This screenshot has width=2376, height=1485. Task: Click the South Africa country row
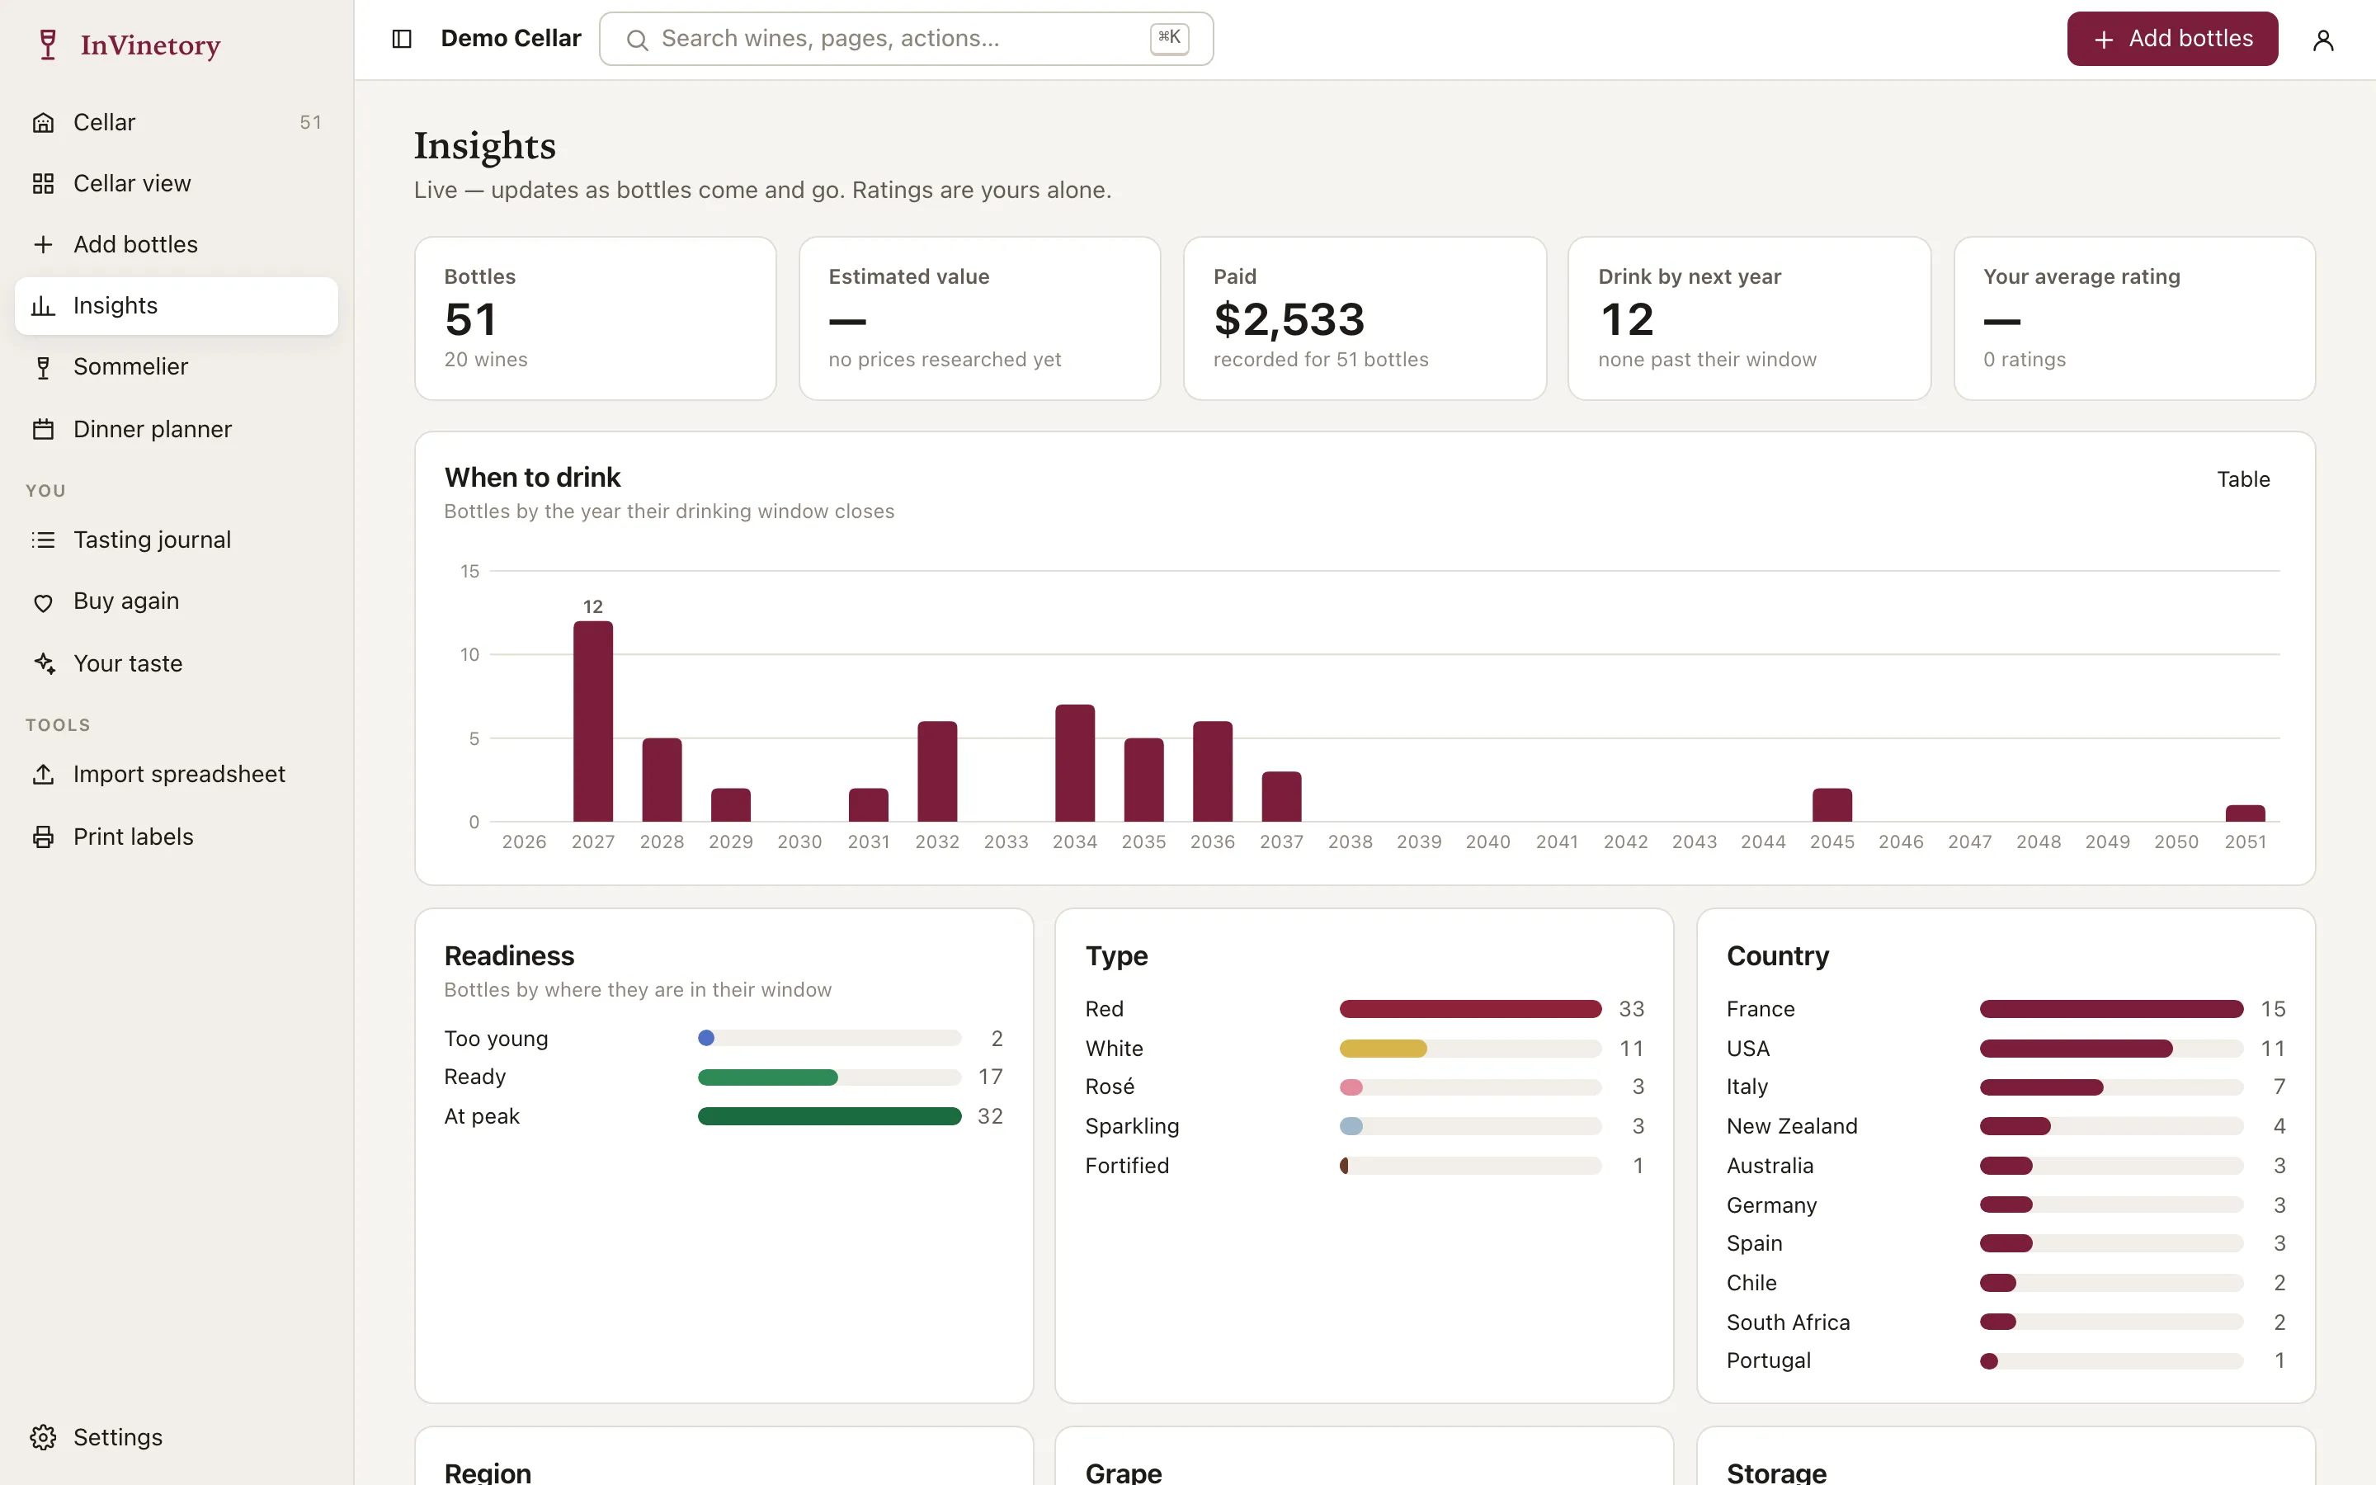tap(2006, 1322)
